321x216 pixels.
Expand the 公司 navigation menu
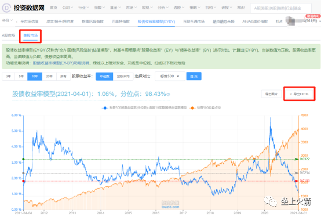[68, 8]
